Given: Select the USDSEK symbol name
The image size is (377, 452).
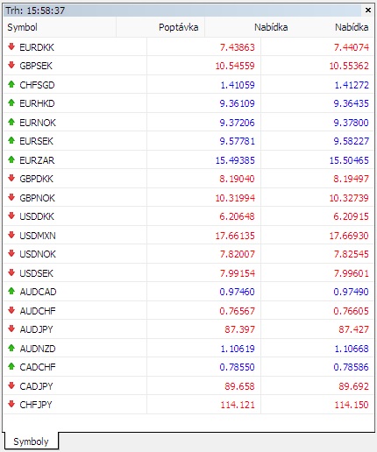Looking at the screenshot, I should pos(37,273).
